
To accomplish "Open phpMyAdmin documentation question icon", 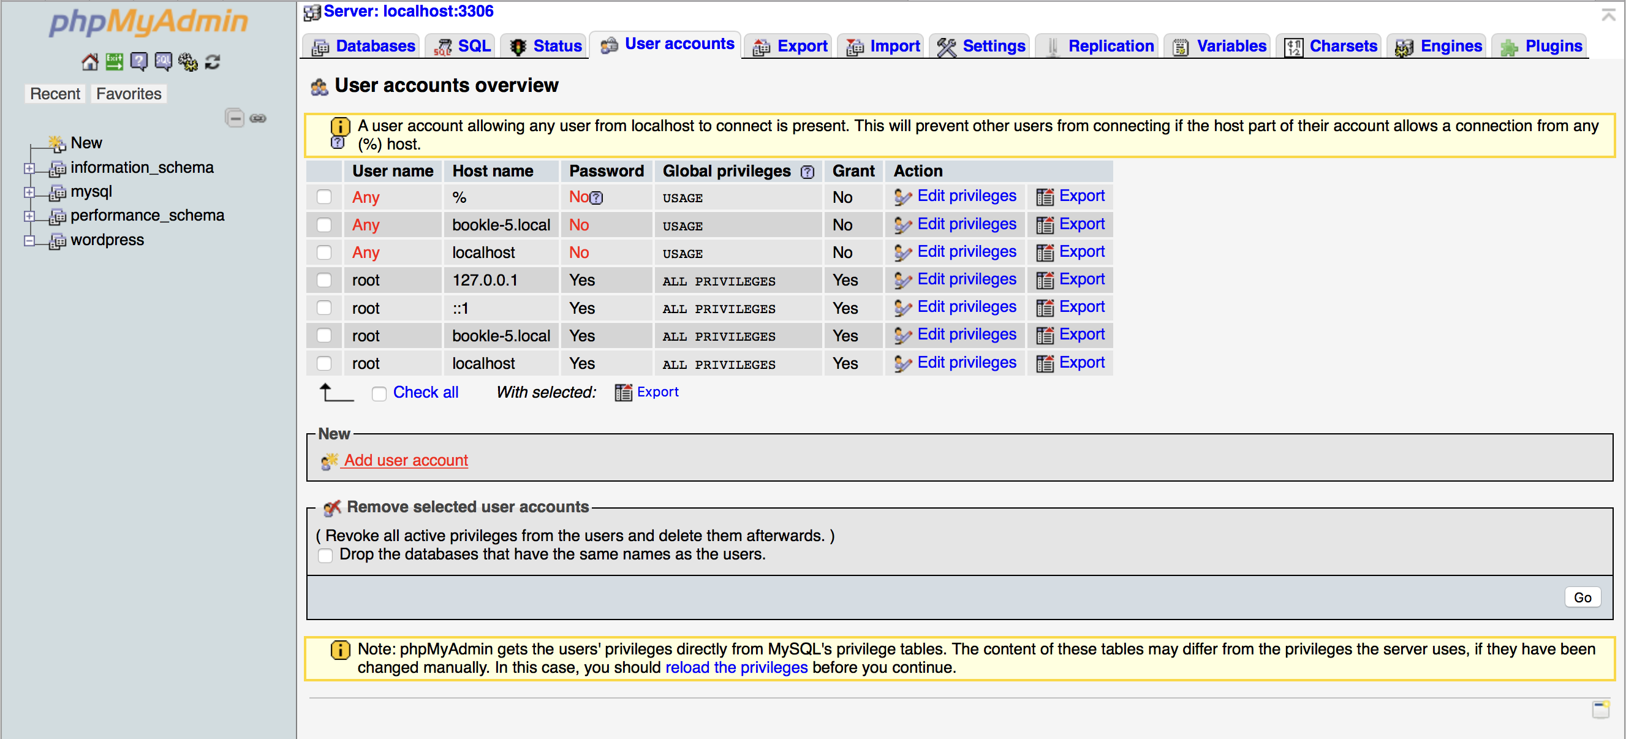I will pos(139,62).
